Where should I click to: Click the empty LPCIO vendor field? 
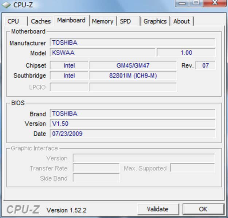click(x=69, y=87)
